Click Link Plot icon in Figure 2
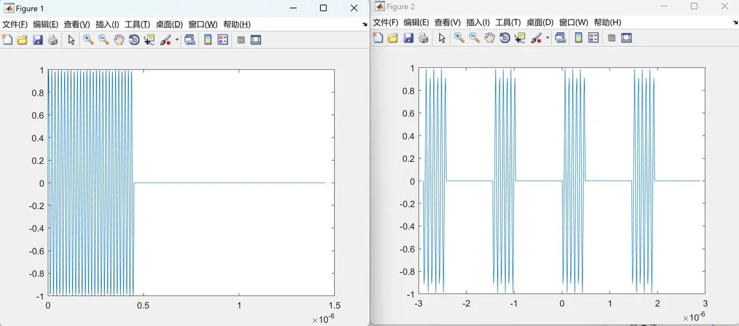 pyautogui.click(x=560, y=38)
